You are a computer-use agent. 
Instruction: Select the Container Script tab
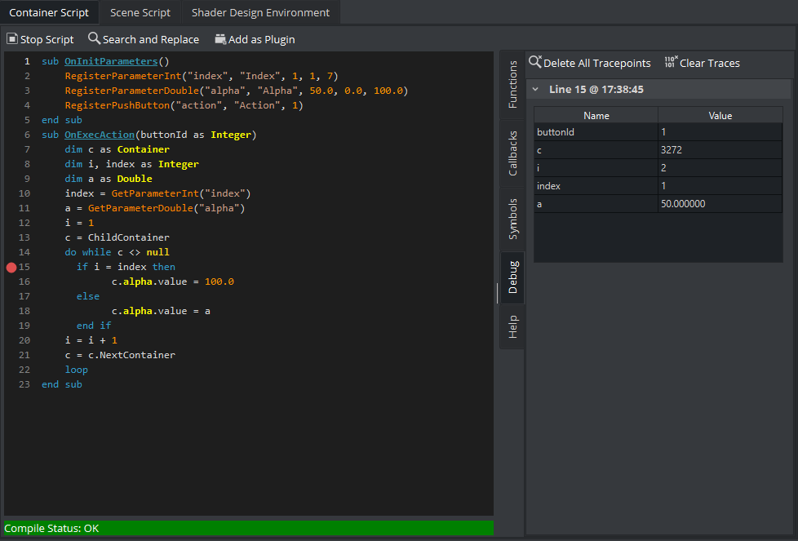coord(49,12)
